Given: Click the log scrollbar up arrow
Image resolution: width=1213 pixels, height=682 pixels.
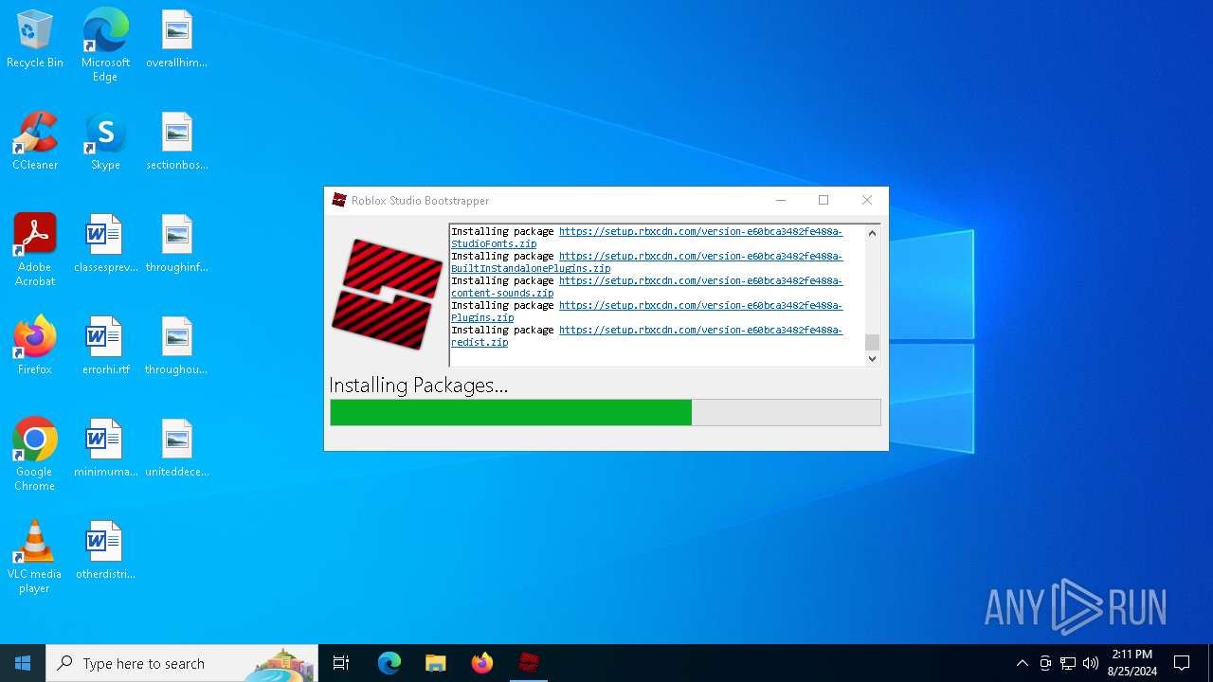Looking at the screenshot, I should click(872, 233).
